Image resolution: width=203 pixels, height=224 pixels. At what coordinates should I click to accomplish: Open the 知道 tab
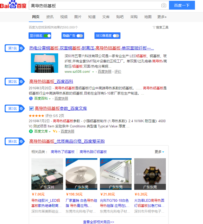pyautogui.click(x=92, y=17)
